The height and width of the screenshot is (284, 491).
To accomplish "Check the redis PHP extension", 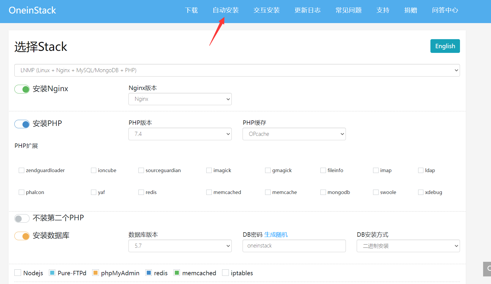I will pyautogui.click(x=141, y=192).
